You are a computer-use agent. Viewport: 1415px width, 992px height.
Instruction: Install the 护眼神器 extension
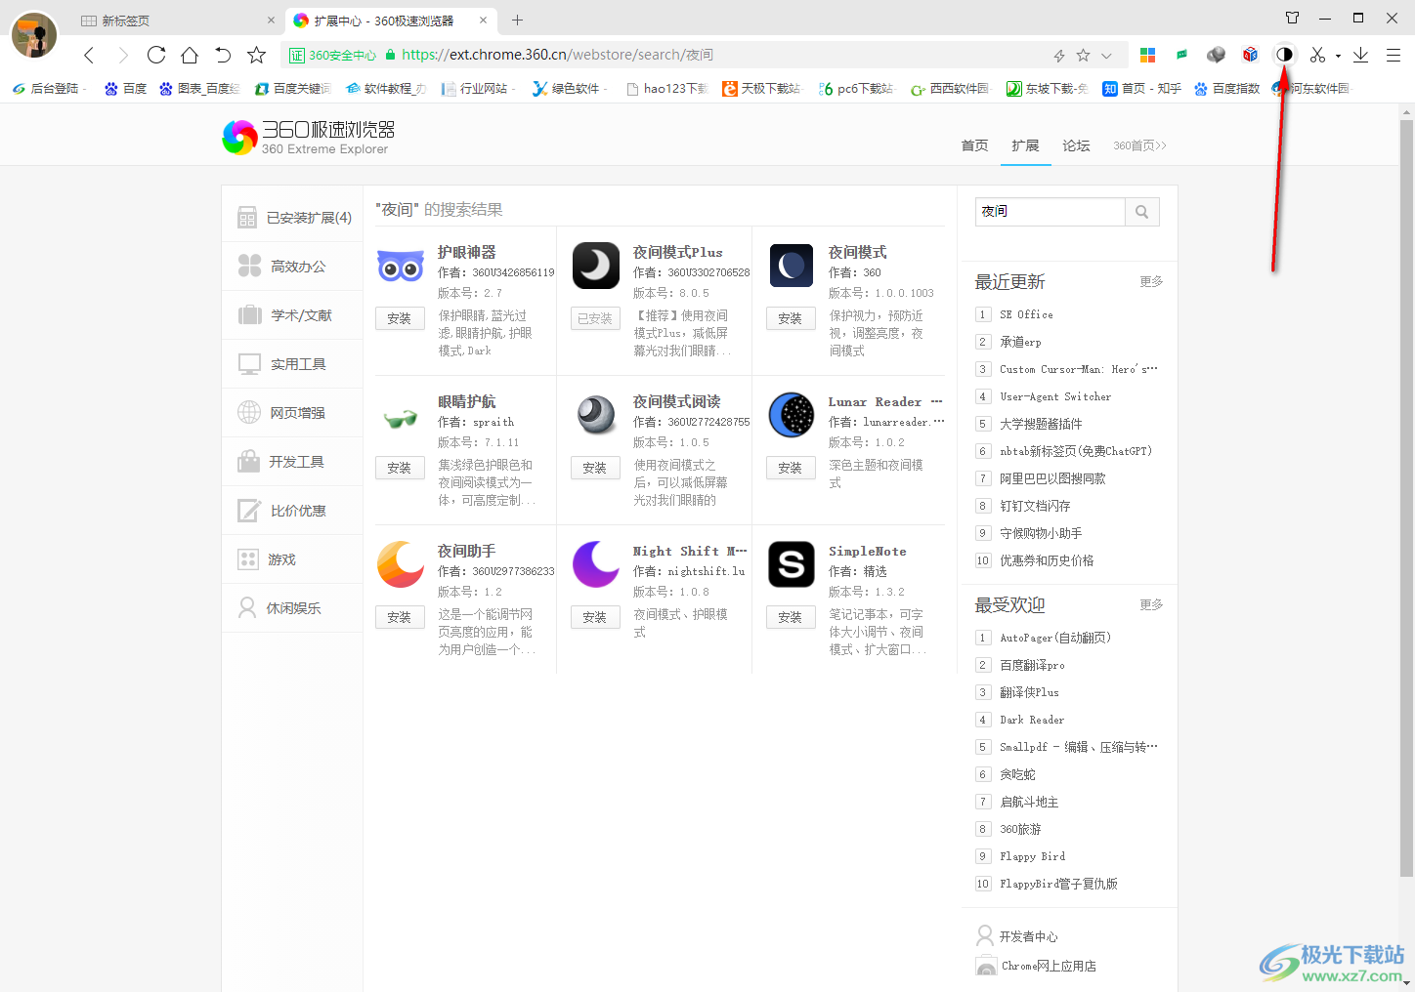tap(400, 318)
